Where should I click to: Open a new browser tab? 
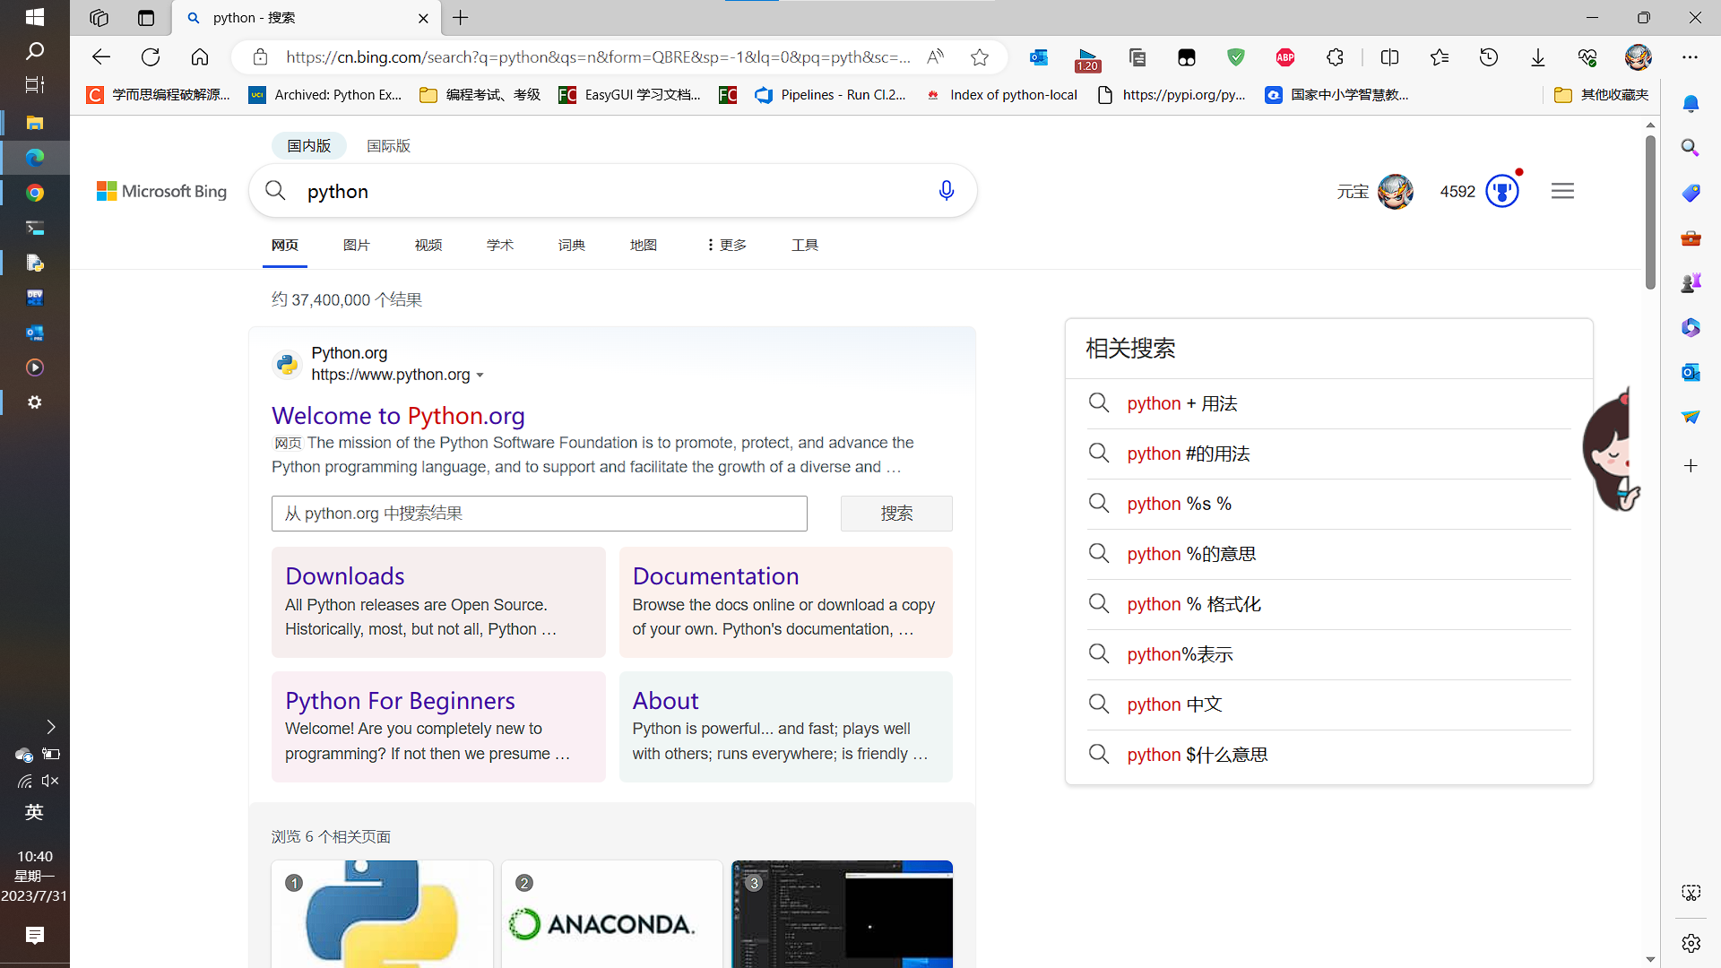461,18
